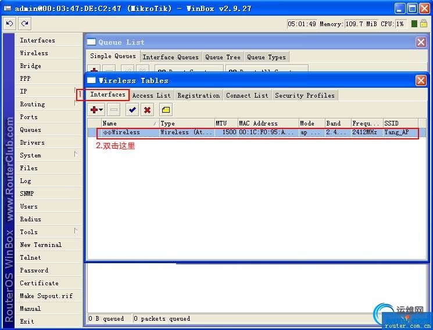Open comment with the yellow note button
This screenshot has height=330, width=433.
[x=166, y=110]
